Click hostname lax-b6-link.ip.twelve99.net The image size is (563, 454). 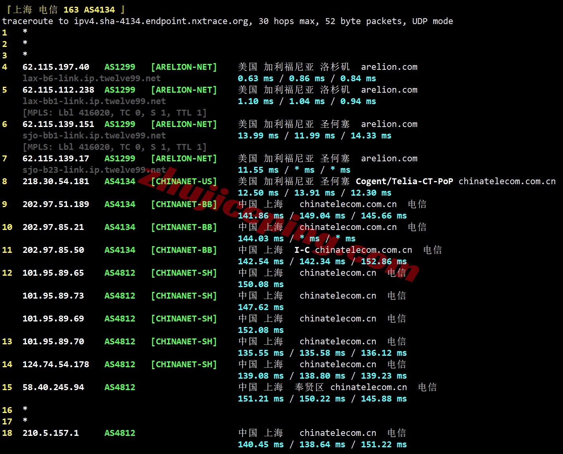[x=92, y=78]
